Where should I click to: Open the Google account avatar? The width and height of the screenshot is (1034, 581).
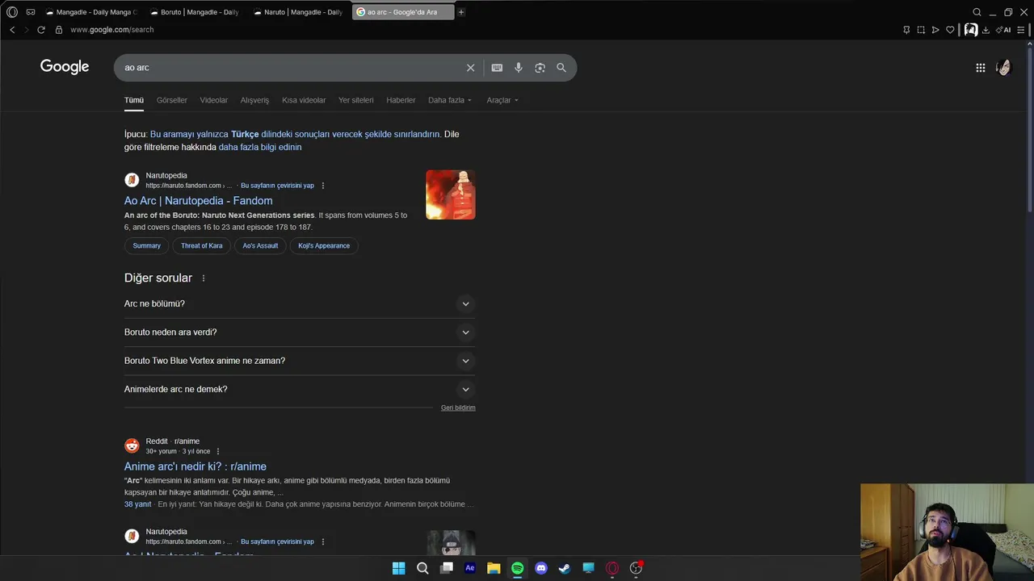1004,68
